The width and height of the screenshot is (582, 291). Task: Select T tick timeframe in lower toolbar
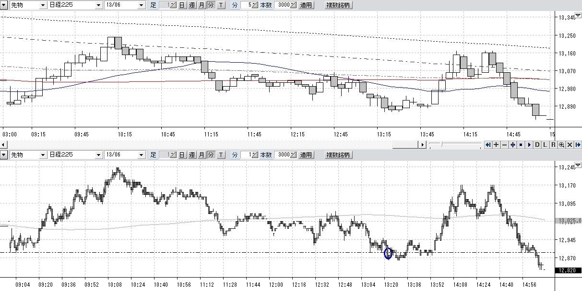tap(221, 155)
